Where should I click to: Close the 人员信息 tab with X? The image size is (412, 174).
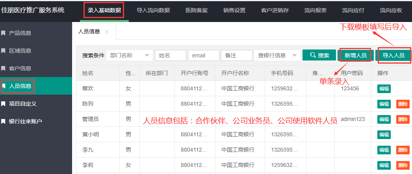[x=107, y=32]
